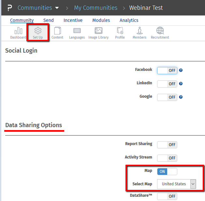Switch off the Map toggle
205x201 pixels.
(167, 172)
